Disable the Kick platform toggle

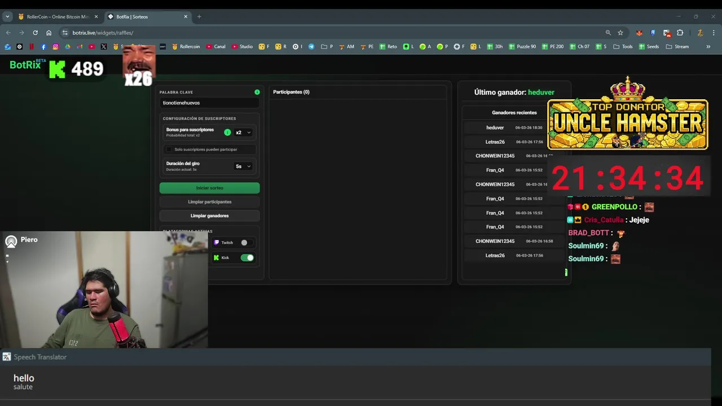click(x=247, y=258)
